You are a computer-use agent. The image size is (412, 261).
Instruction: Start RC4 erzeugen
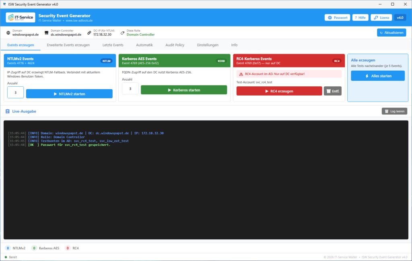coord(279,91)
